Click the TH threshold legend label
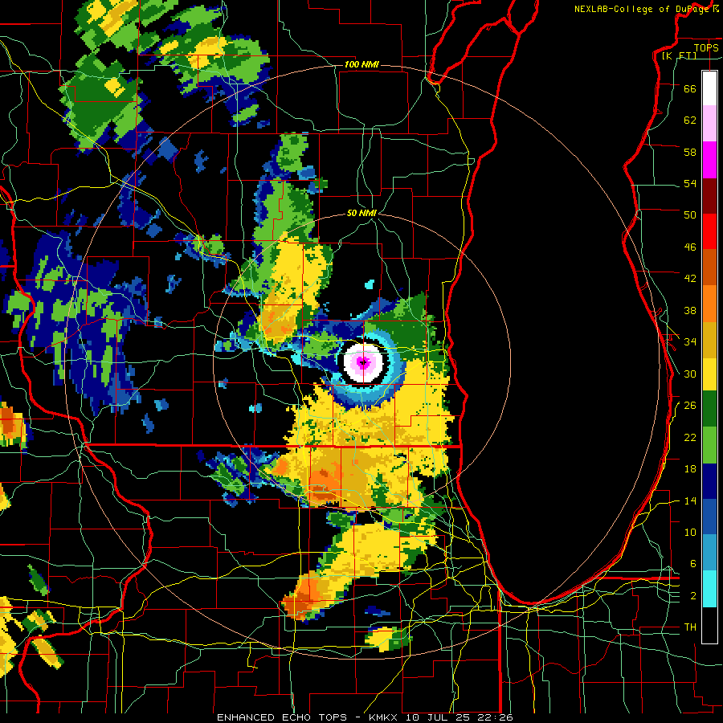Image resolution: width=723 pixels, height=723 pixels. [x=690, y=627]
